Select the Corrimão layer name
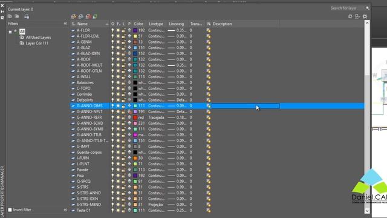This screenshot has width=387, height=218. click(84, 94)
